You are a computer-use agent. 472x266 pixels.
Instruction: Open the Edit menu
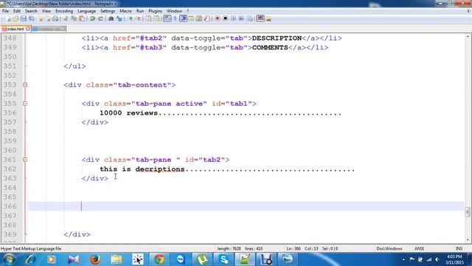[16, 11]
